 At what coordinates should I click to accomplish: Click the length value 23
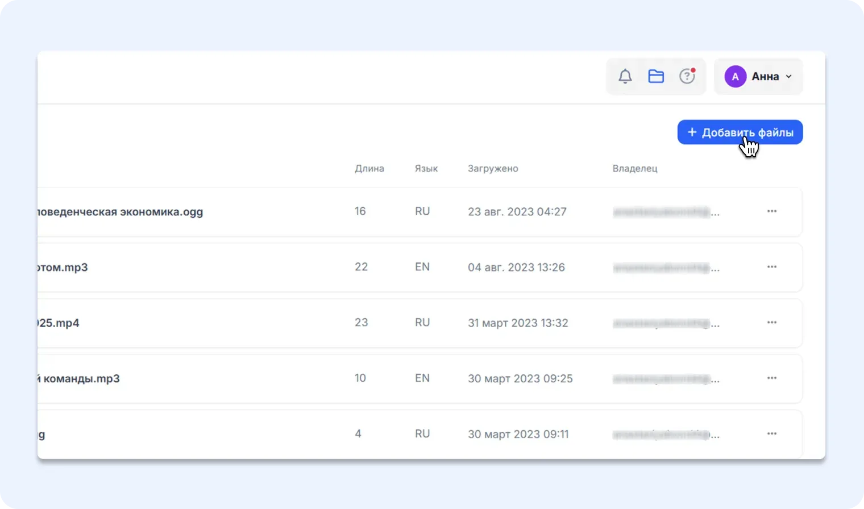[x=362, y=323]
